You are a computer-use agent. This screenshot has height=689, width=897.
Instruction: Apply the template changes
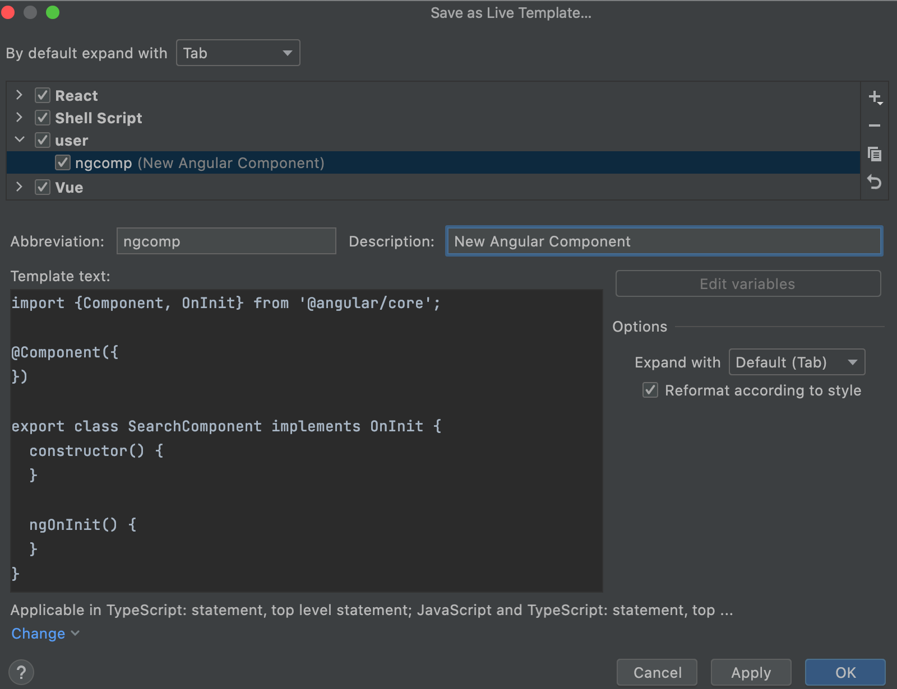(x=751, y=672)
